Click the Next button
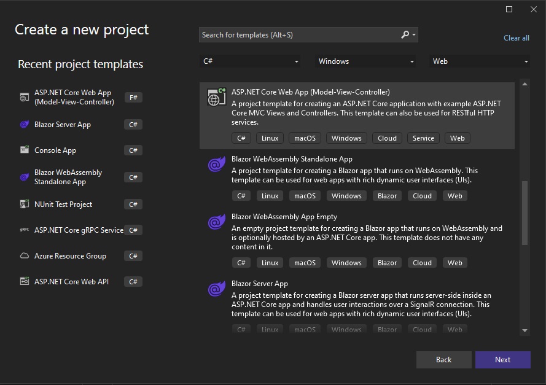 coord(503,360)
